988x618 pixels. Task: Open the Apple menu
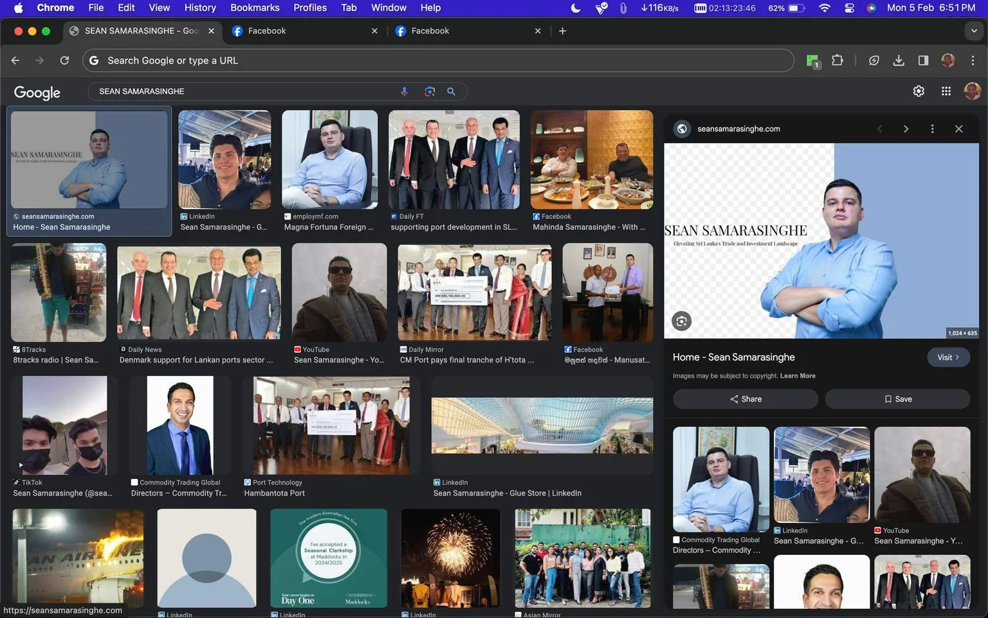19,8
